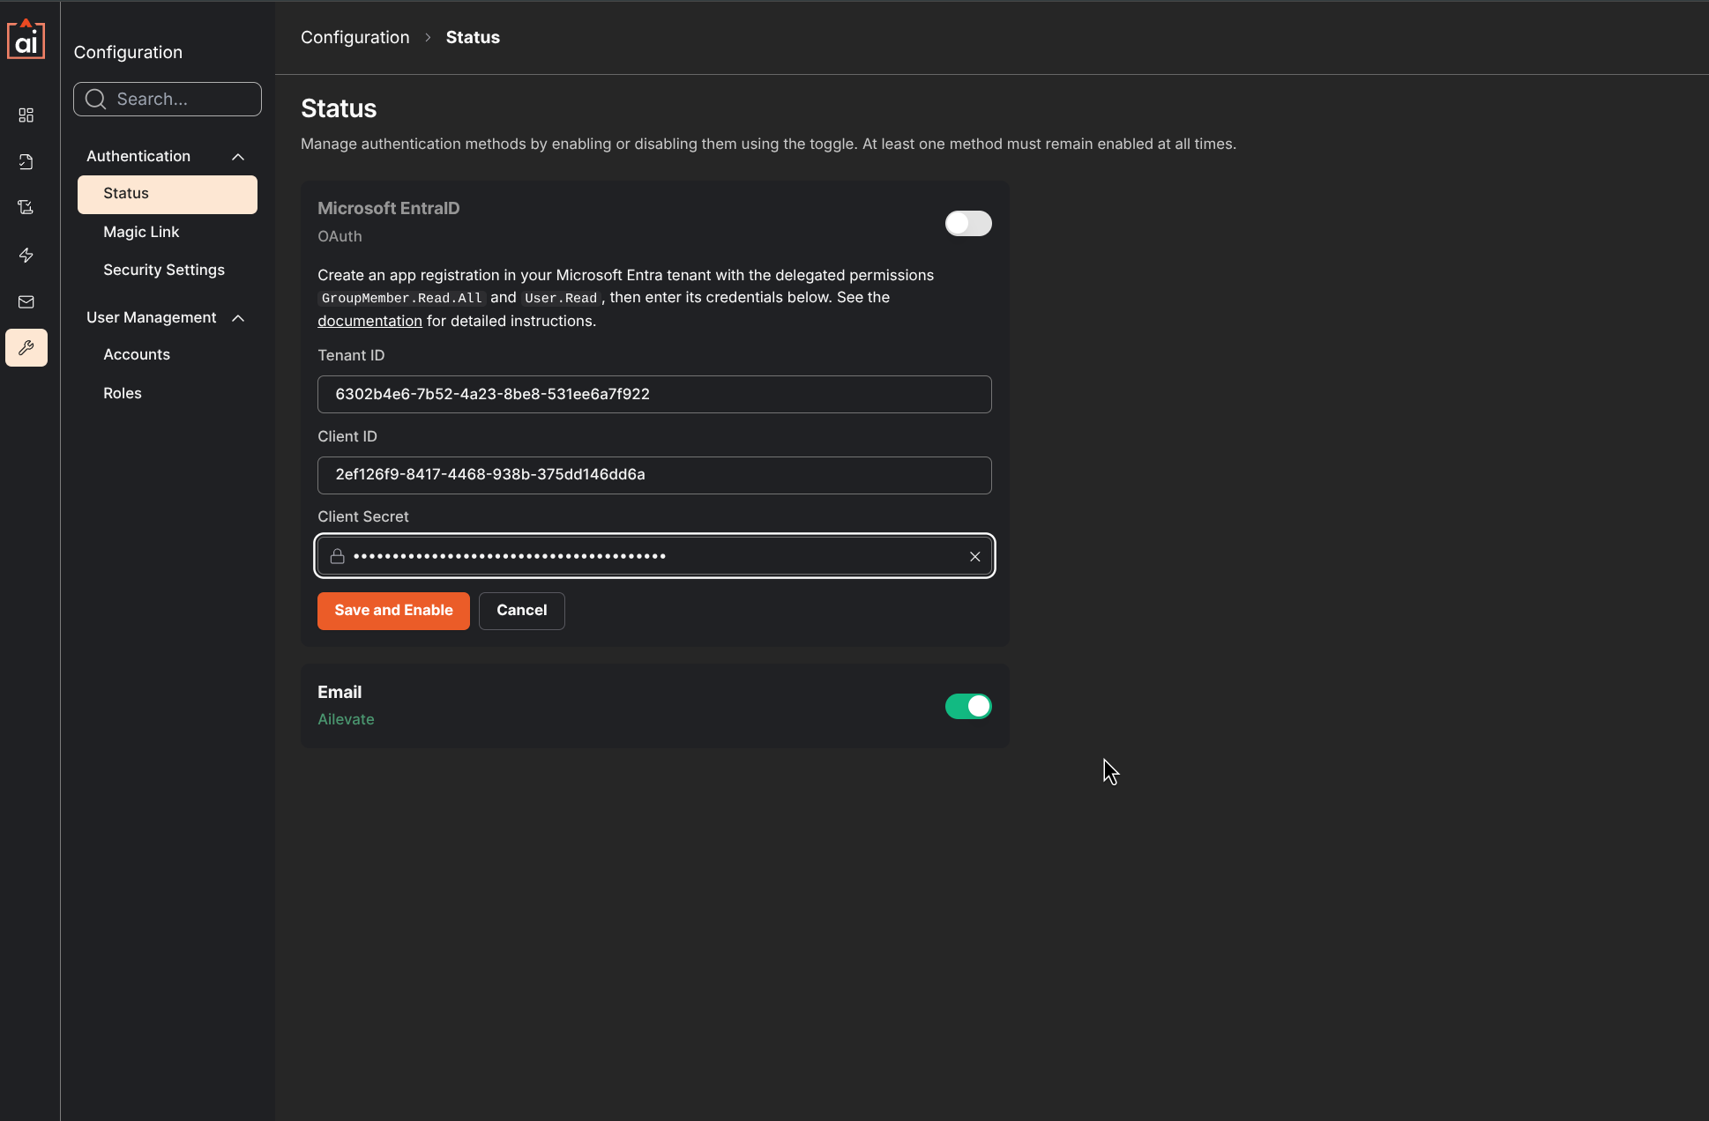Click the OAuth label
This screenshot has width=1709, height=1121.
(340, 236)
